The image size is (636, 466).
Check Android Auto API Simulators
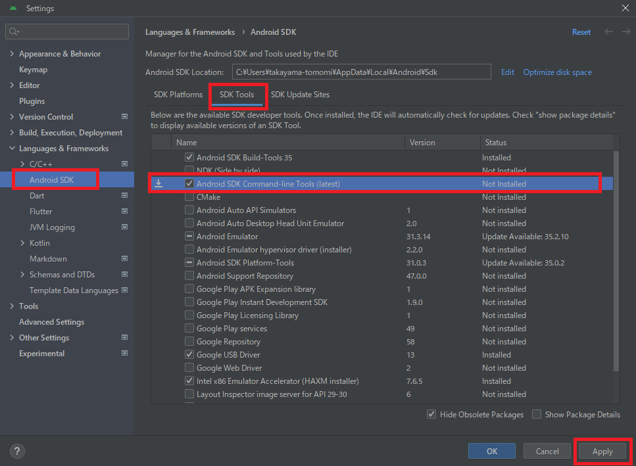point(189,210)
